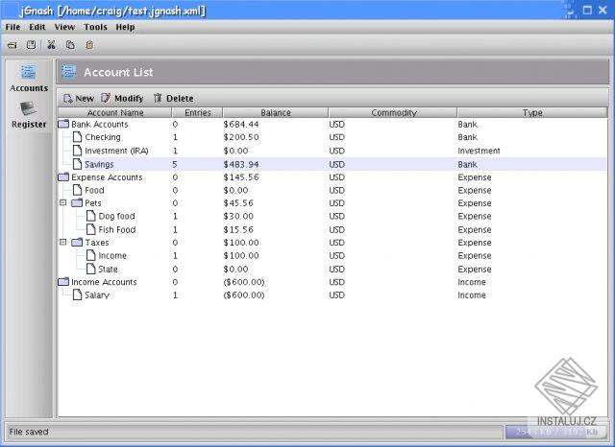Collapse the Taxes tree node

[x=62, y=242]
